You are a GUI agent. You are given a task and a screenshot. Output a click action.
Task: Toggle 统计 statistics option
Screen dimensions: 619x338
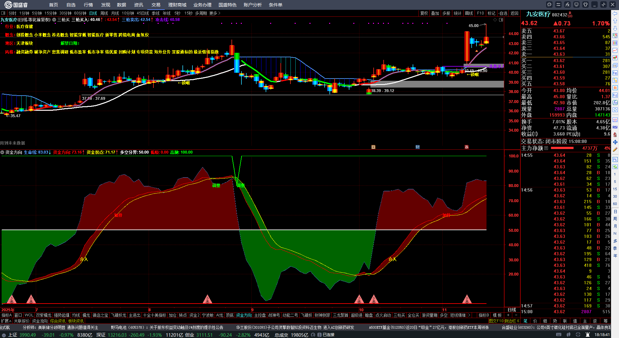click(457, 13)
